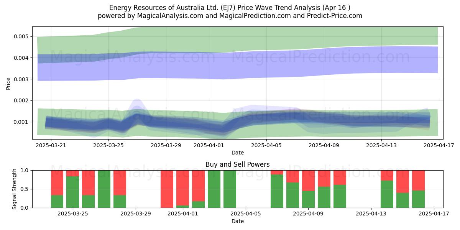The image size is (460, 230).
Task: Click the 'Price' y-axis label
Action: (x=8, y=83)
